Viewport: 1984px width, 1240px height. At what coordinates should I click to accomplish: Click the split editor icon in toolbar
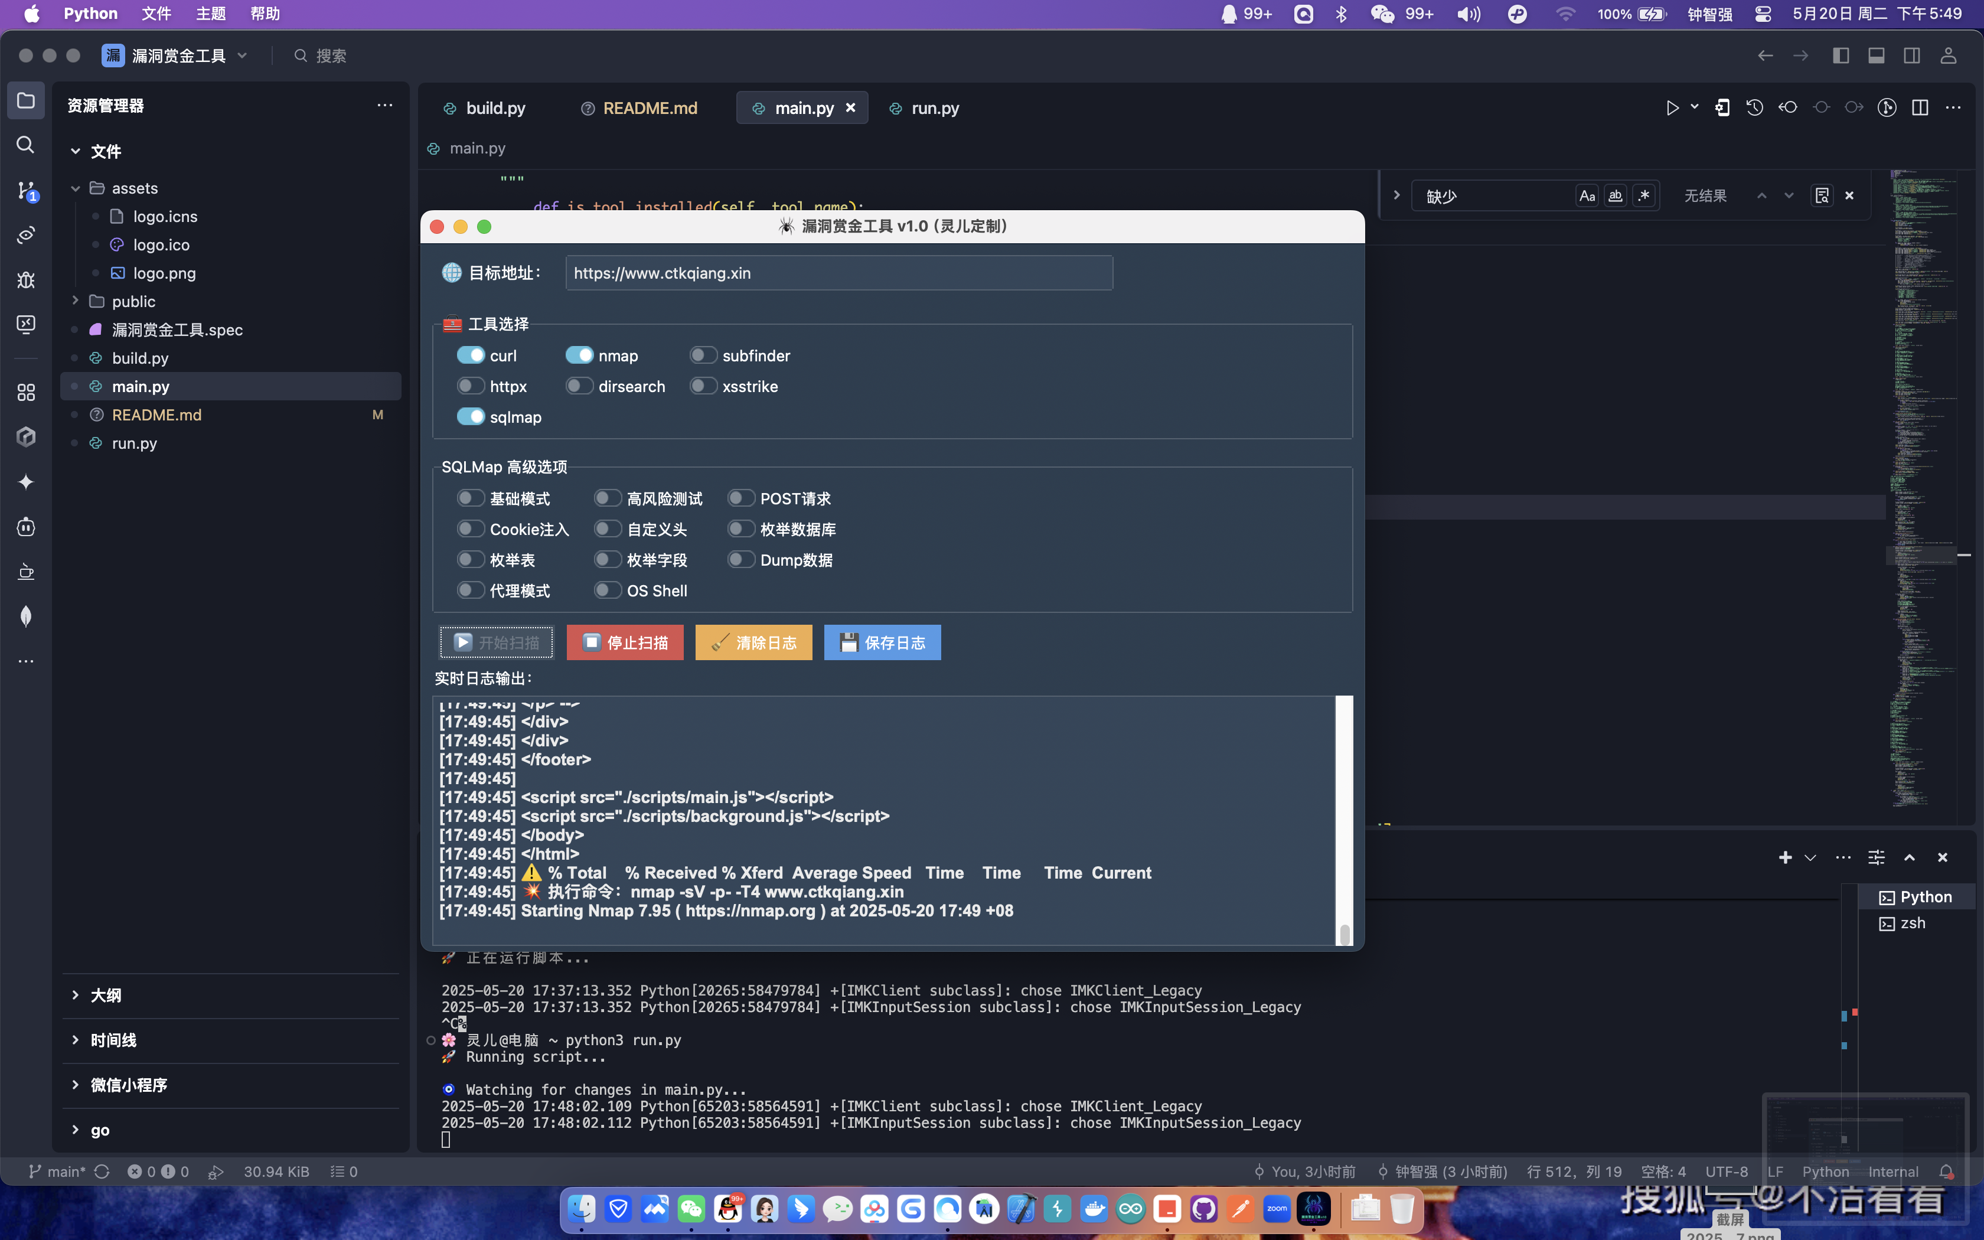(1920, 107)
